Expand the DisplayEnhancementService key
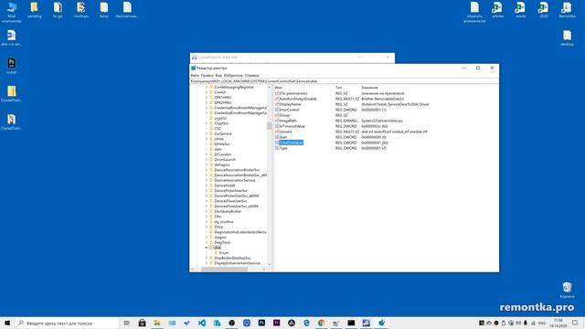The width and height of the screenshot is (585, 329). click(x=207, y=263)
